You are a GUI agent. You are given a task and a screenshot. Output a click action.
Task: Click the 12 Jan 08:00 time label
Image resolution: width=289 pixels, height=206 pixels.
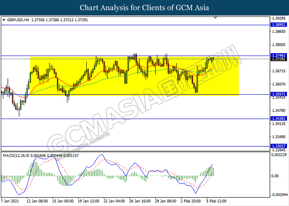click(37, 201)
